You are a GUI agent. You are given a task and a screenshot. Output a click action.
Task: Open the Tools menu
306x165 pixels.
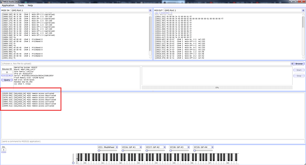click(x=21, y=5)
